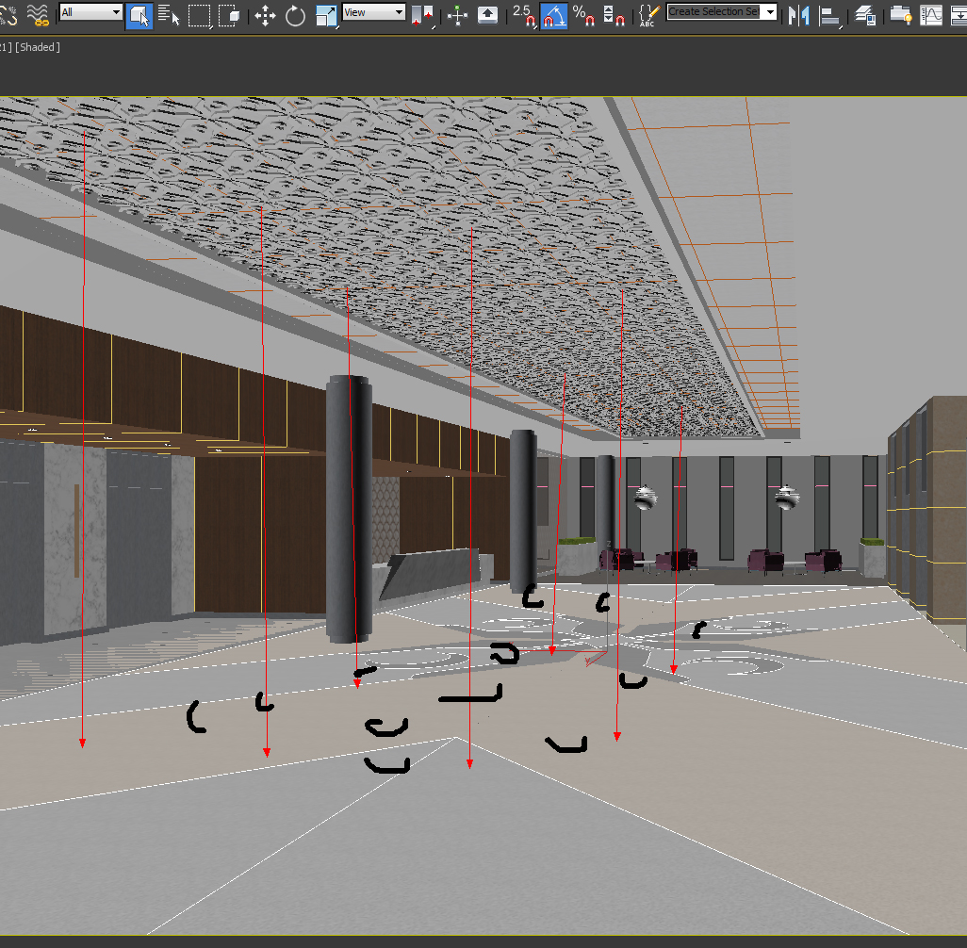967x948 pixels.
Task: Toggle Window/Crossing selection mode
Action: (229, 15)
